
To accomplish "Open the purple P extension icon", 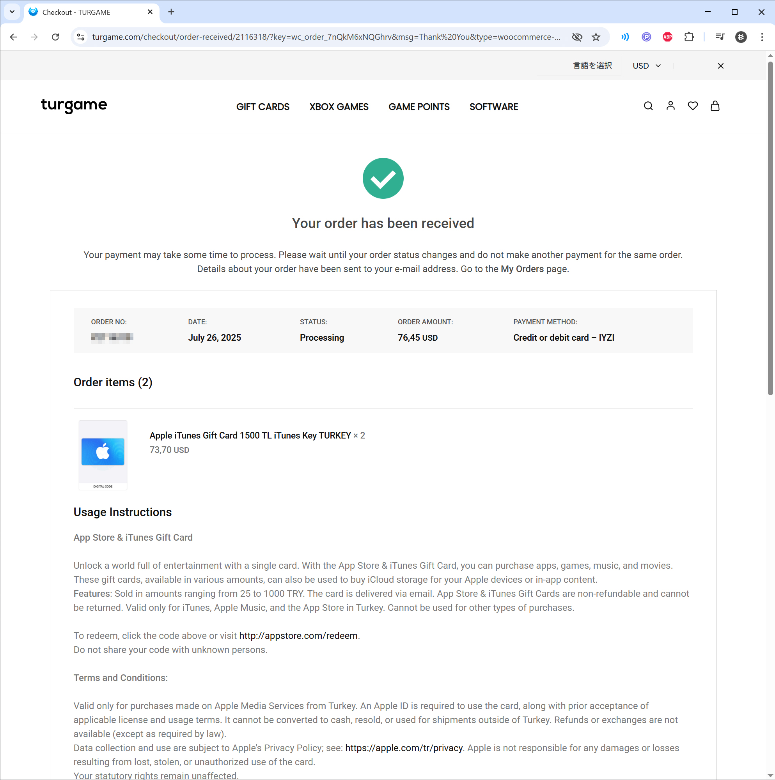I will [x=646, y=37].
